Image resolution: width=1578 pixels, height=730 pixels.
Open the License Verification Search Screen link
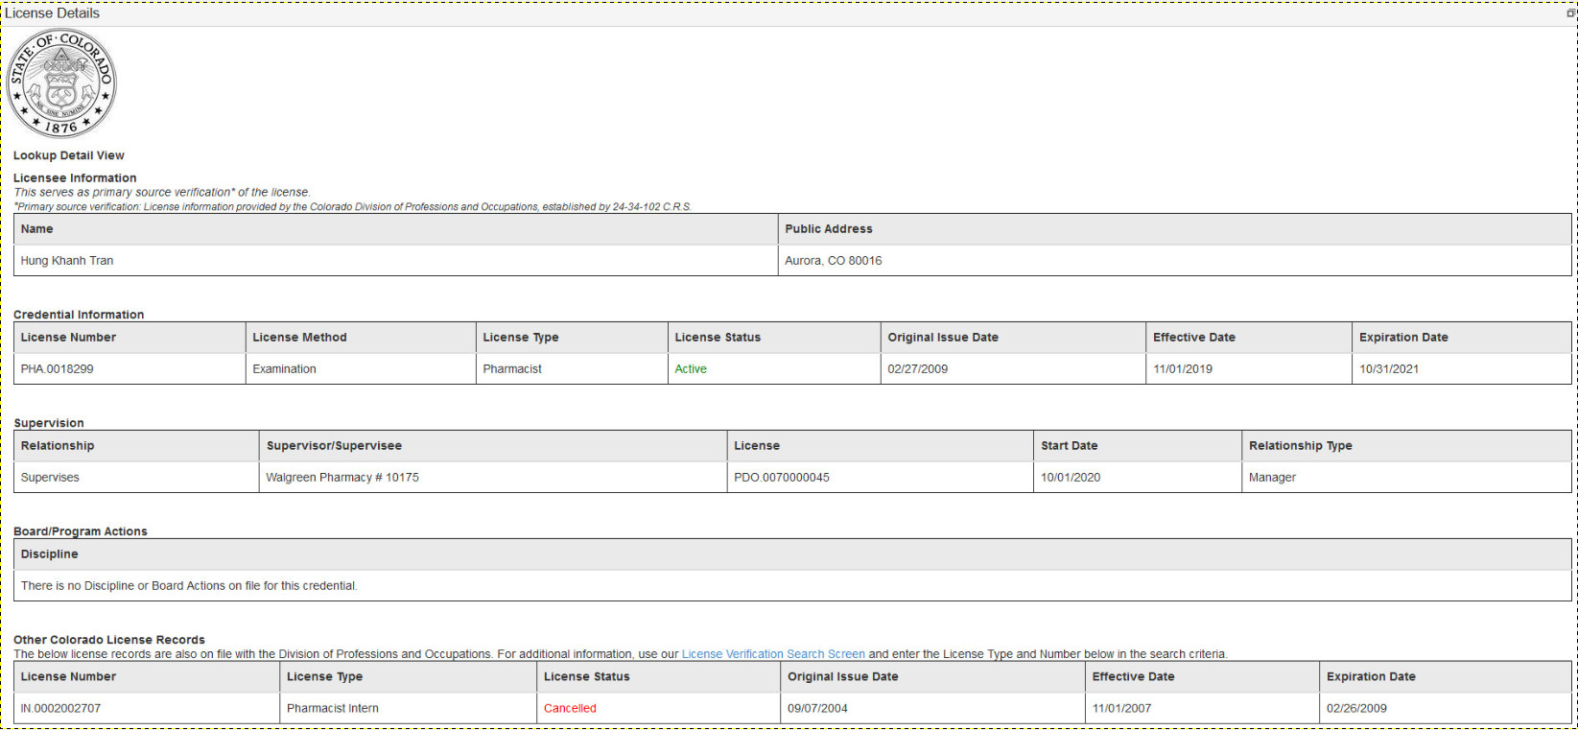click(x=773, y=654)
